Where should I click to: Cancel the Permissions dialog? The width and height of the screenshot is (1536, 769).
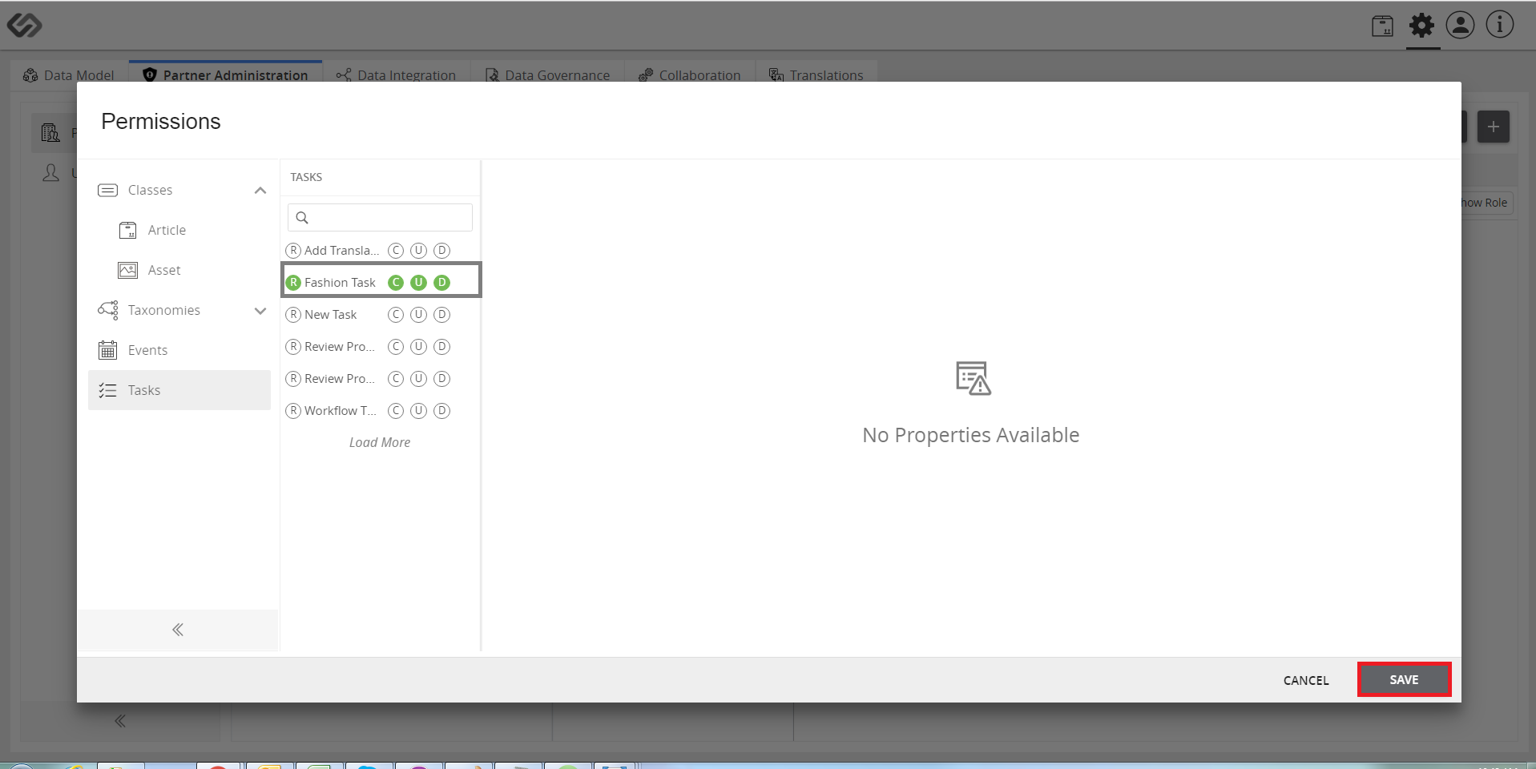[x=1306, y=680]
